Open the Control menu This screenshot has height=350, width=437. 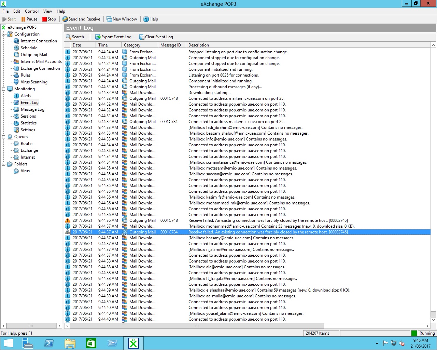(31, 11)
